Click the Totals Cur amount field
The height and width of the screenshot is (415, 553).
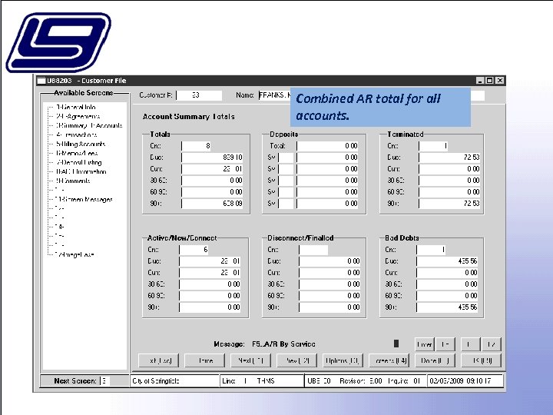pyautogui.click(x=212, y=169)
